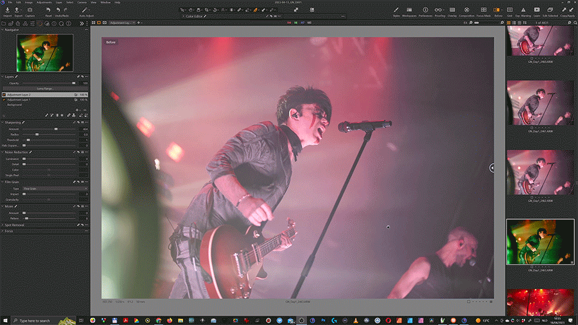The image size is (578, 325).
Task: Click the Luma Range button
Action: click(45, 89)
